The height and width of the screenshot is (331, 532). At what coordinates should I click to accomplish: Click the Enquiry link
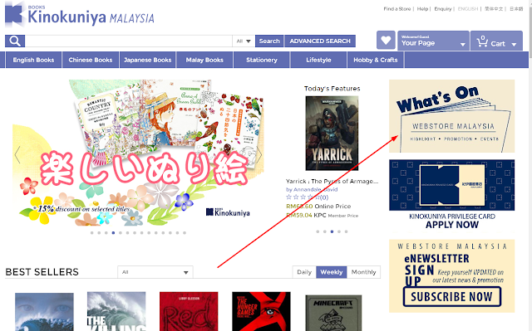pos(443,9)
